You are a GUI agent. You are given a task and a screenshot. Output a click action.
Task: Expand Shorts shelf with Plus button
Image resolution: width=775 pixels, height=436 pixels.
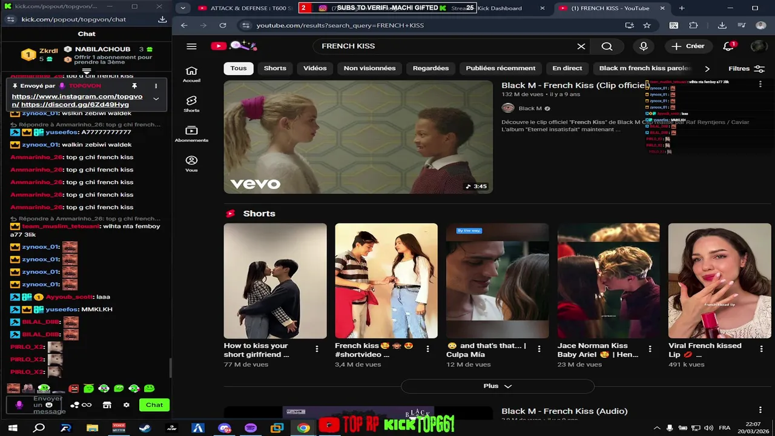pos(498,386)
